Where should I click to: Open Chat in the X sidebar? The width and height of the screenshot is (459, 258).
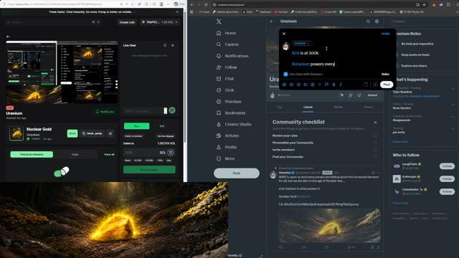coord(225,79)
